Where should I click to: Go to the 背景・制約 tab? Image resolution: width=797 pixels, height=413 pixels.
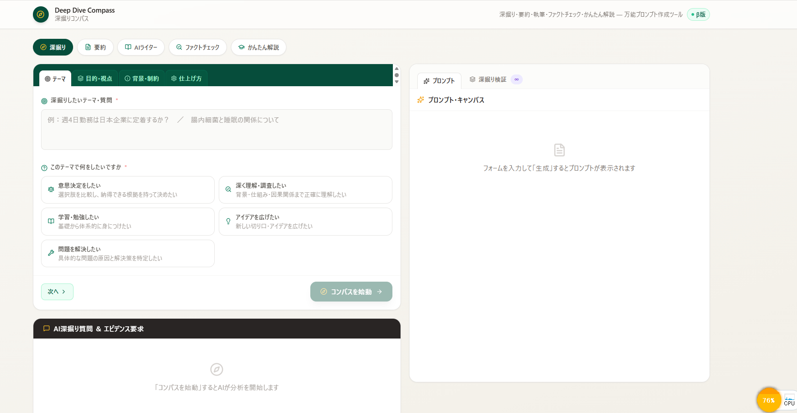pyautogui.click(x=142, y=79)
